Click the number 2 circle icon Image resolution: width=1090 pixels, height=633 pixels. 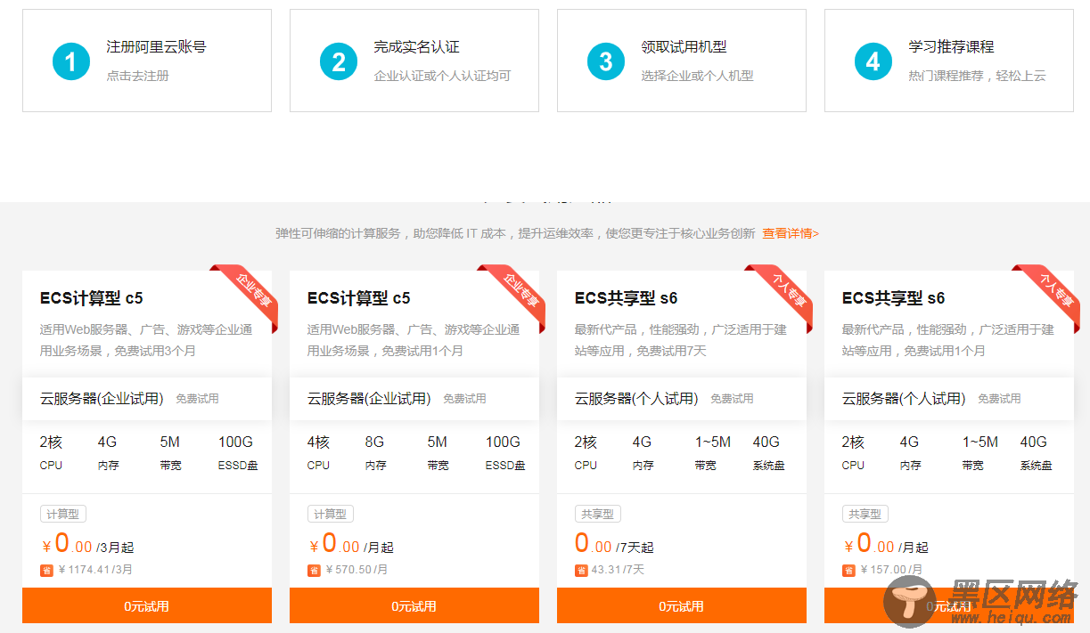339,61
